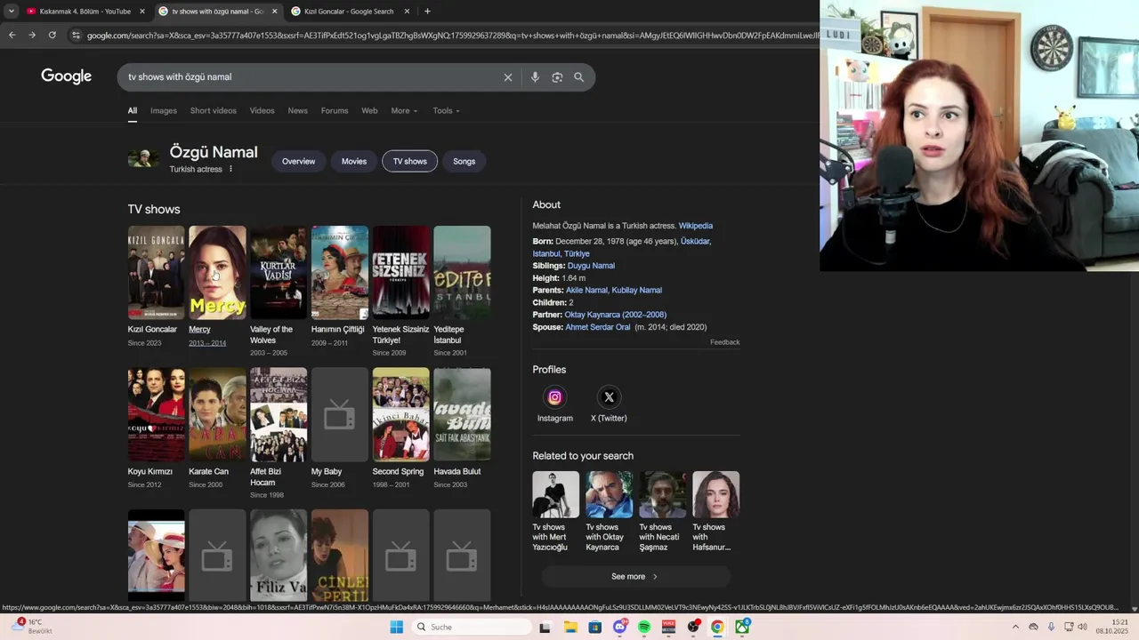Screen dimensions: 1139x640
Task: Clear the search box with the X icon
Action: pyautogui.click(x=508, y=77)
